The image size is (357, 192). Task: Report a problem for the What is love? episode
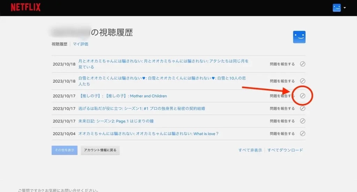click(x=282, y=133)
